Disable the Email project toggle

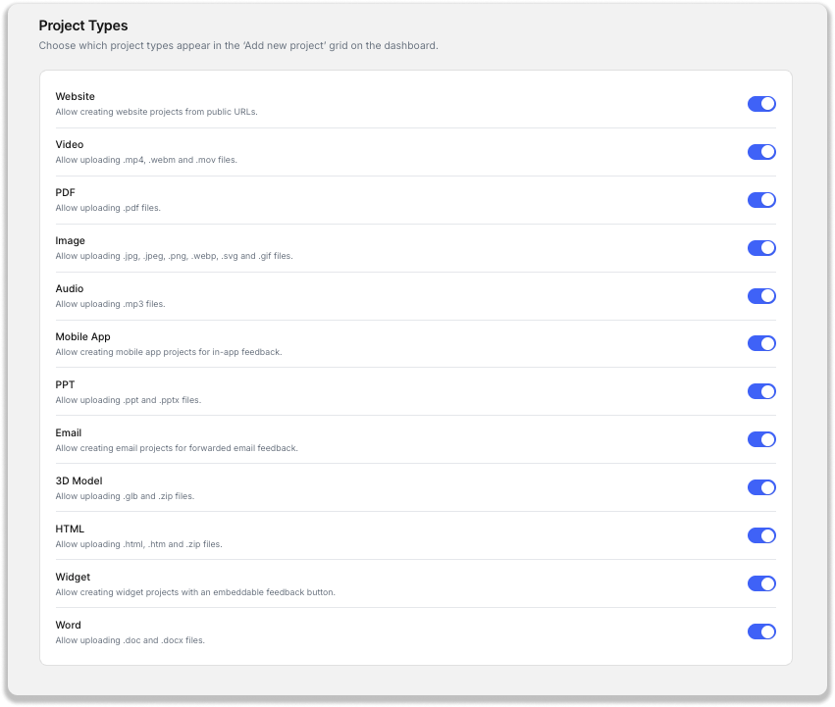coord(761,439)
